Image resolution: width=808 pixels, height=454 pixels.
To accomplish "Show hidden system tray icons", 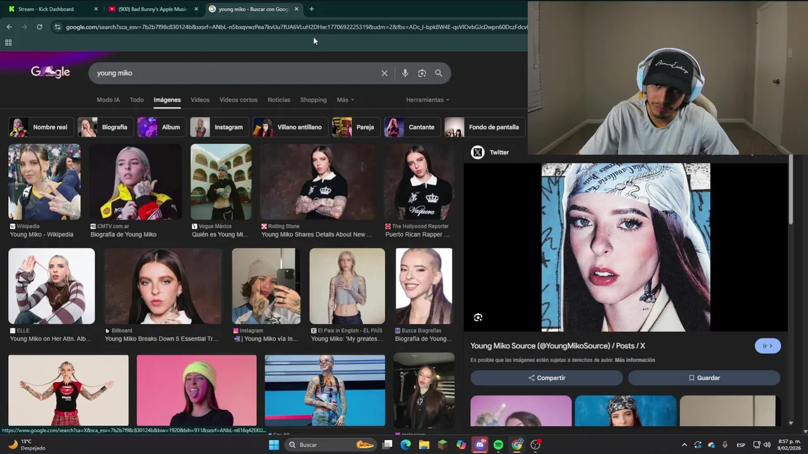I will 684,445.
